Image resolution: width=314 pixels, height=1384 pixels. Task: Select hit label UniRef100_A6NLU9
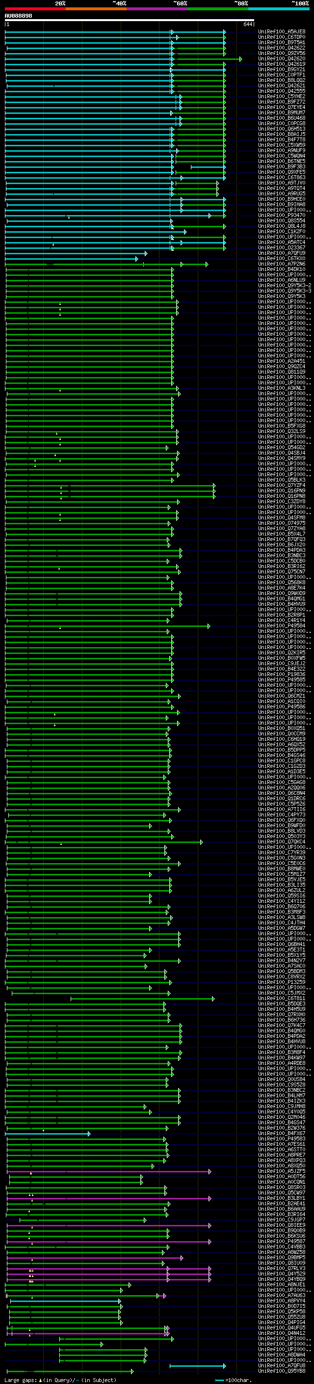282,280
